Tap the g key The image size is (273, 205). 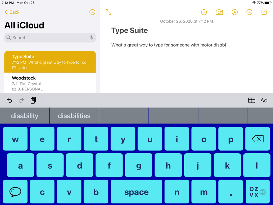(139, 165)
